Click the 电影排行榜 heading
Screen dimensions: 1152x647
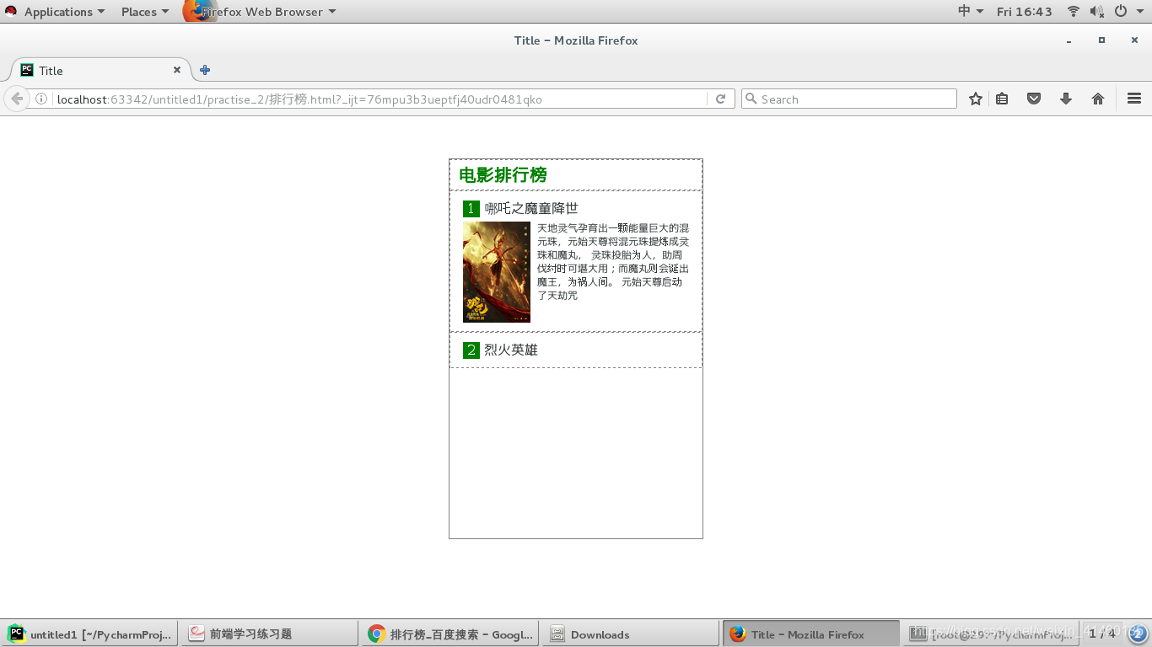point(503,175)
